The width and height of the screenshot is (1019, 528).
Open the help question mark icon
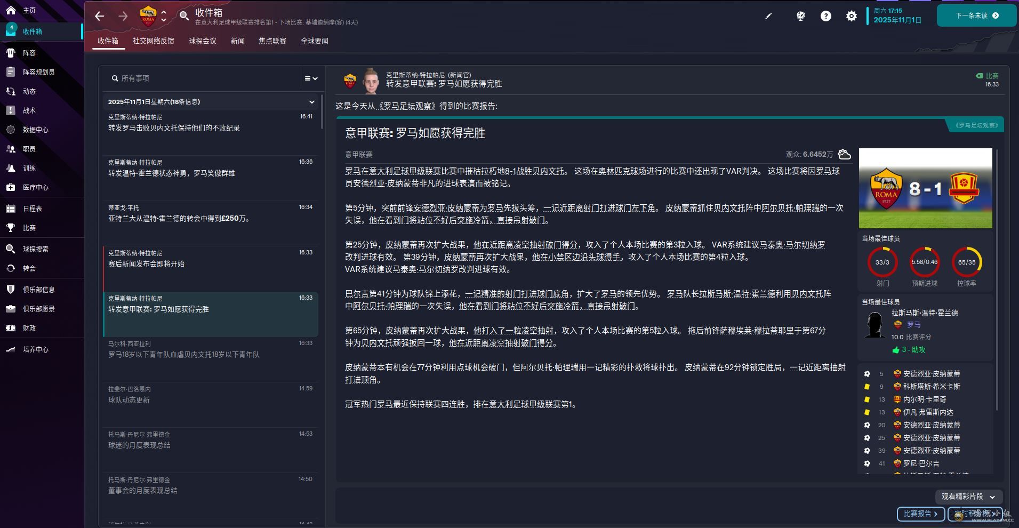pyautogui.click(x=825, y=16)
